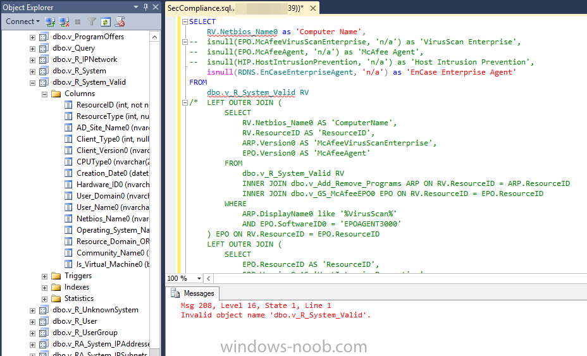
Task: Open the 100 % zoom dropdown
Action: pos(199,278)
